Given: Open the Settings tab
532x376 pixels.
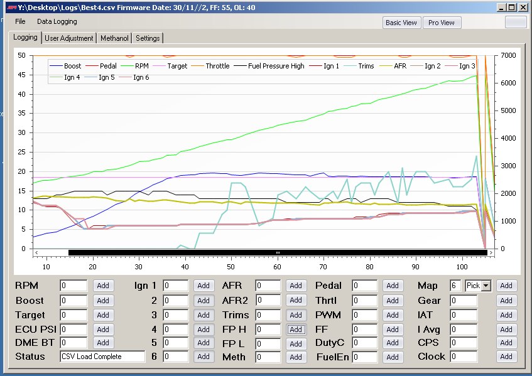Looking at the screenshot, I should point(148,38).
